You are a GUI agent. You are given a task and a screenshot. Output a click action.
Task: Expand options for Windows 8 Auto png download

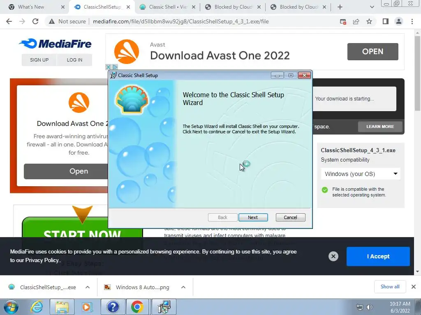tap(183, 287)
